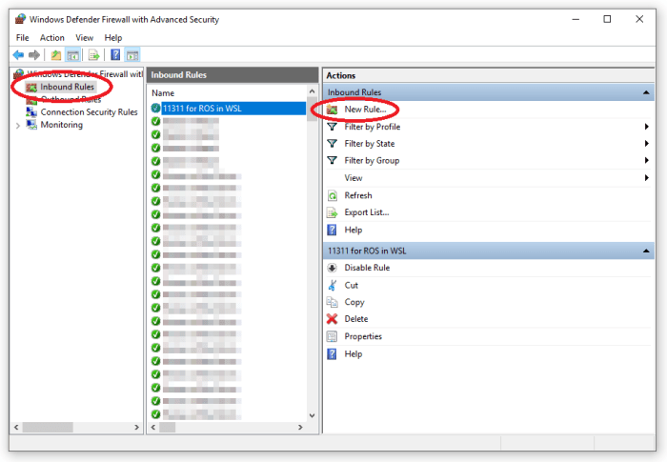Click the Up one level folder icon

coord(55,55)
